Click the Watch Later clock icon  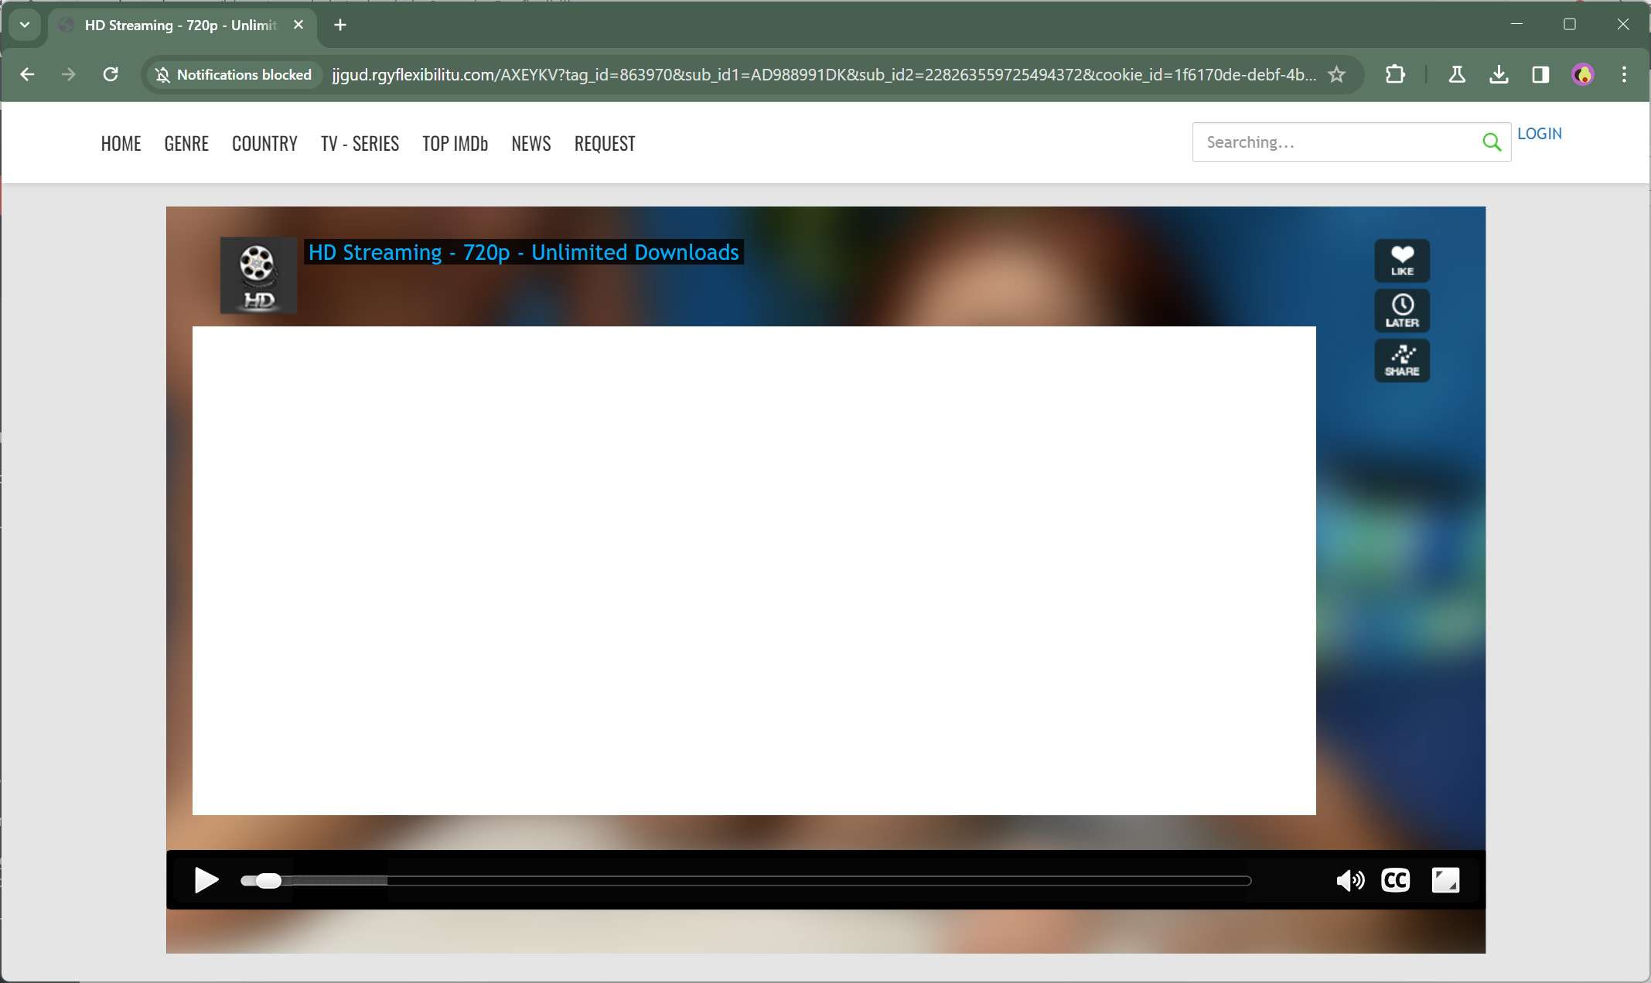(1401, 310)
